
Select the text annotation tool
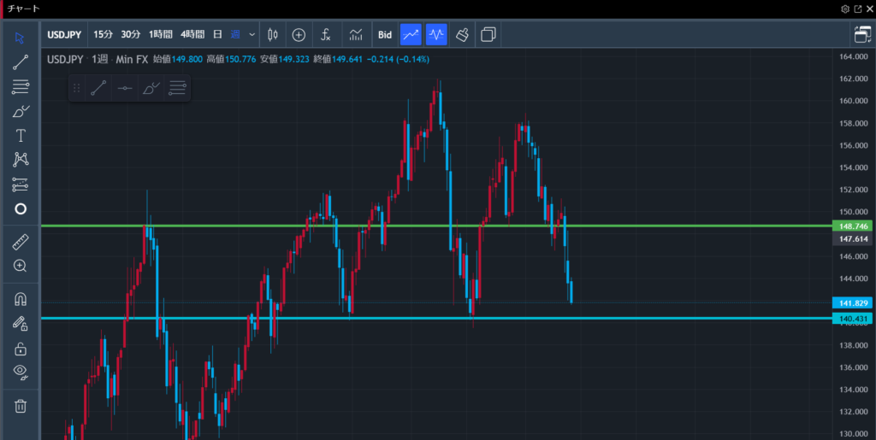(21, 136)
